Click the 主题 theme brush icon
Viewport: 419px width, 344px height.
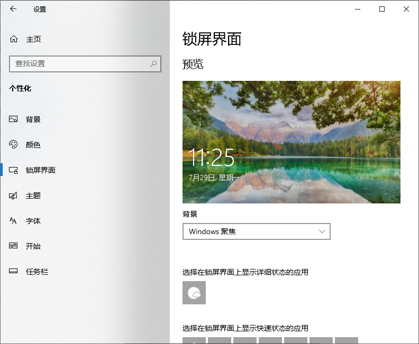pyautogui.click(x=13, y=196)
